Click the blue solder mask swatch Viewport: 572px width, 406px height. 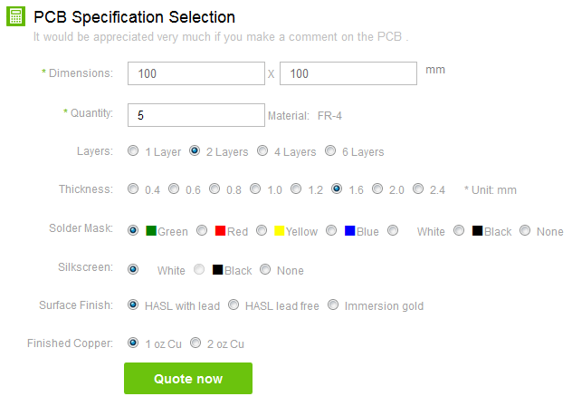pyautogui.click(x=349, y=231)
